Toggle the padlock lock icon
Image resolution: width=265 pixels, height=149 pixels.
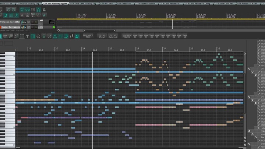tap(44, 10)
